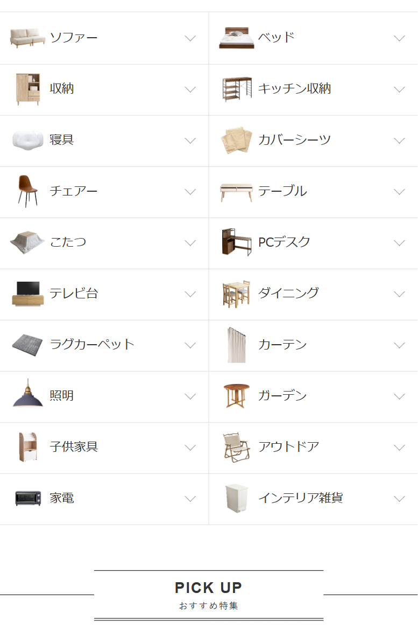
Task: Click the kotatsu table icon
Action: (x=27, y=242)
